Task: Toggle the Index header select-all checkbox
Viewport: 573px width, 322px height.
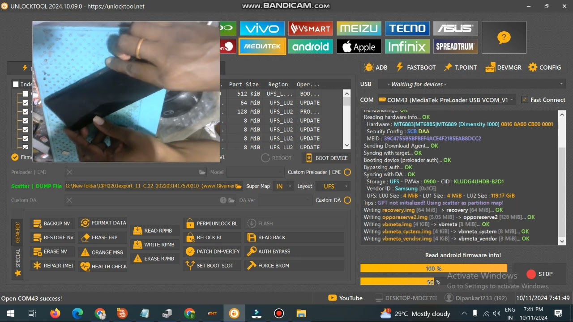Action: click(16, 84)
